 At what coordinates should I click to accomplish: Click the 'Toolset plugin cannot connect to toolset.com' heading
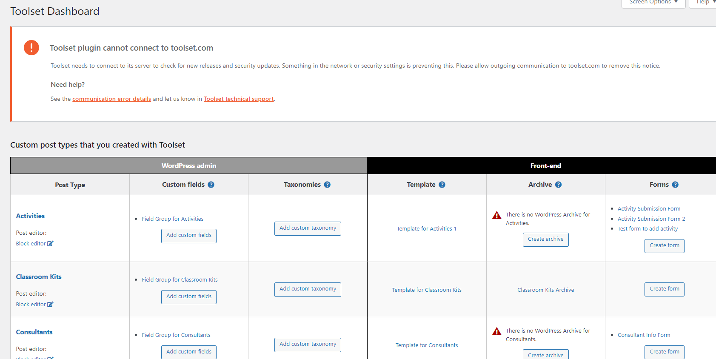tap(131, 48)
